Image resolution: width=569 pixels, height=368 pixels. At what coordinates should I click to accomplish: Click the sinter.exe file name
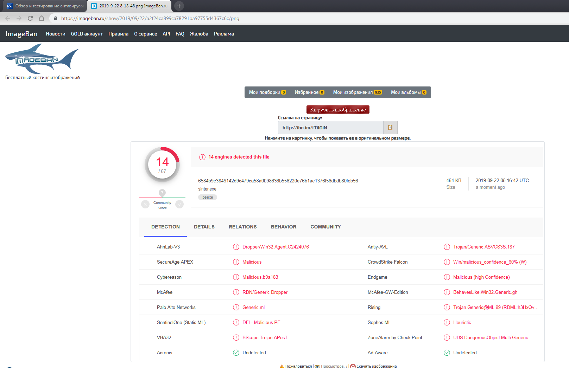pyautogui.click(x=207, y=189)
